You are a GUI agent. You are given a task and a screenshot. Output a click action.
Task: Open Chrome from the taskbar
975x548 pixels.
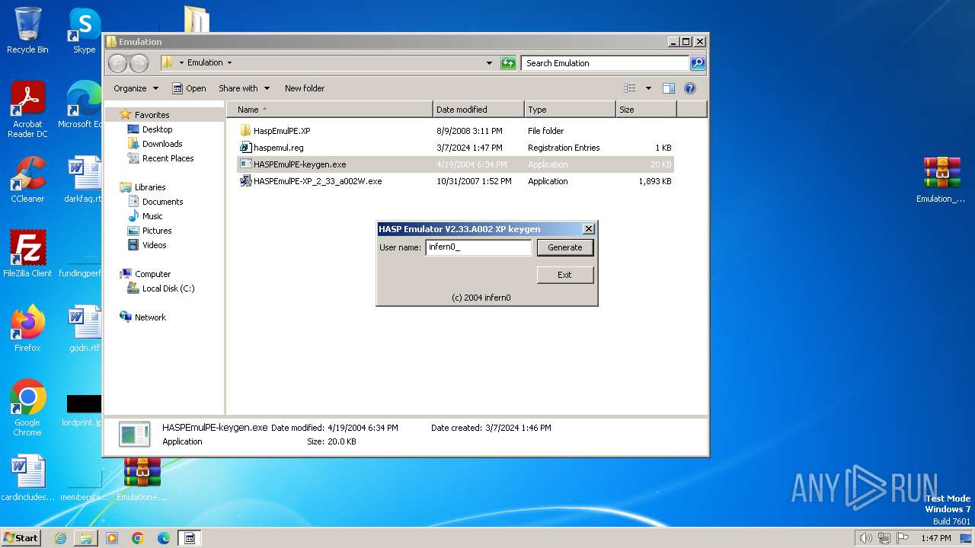(138, 538)
